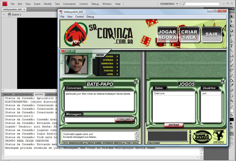Click the SAIR button

point(212,34)
